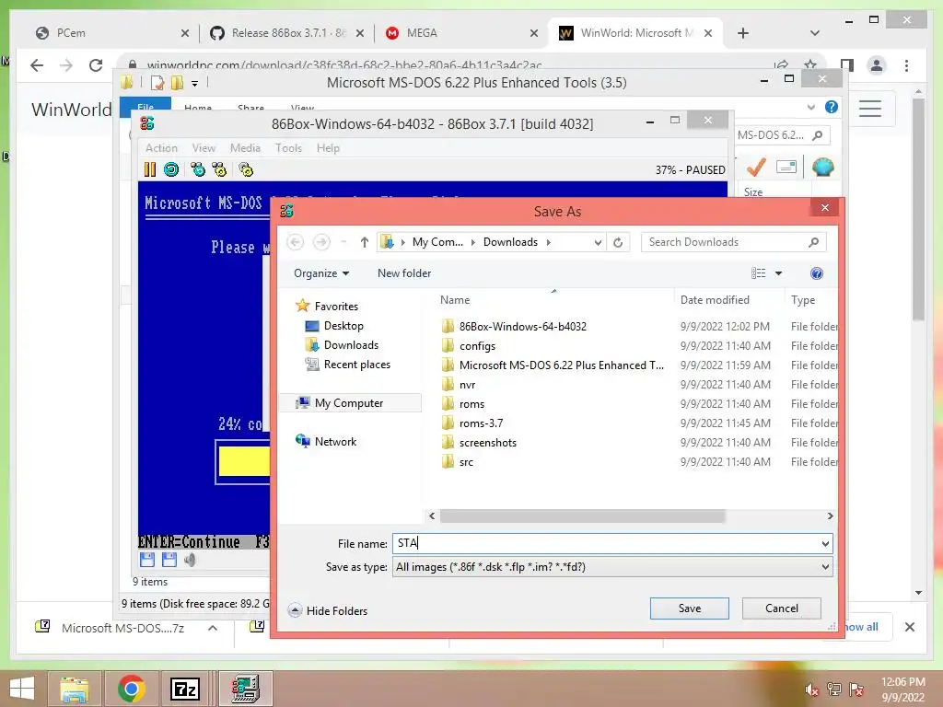
Task: Expand Explorer ribbon chevron
Action: tap(810, 107)
